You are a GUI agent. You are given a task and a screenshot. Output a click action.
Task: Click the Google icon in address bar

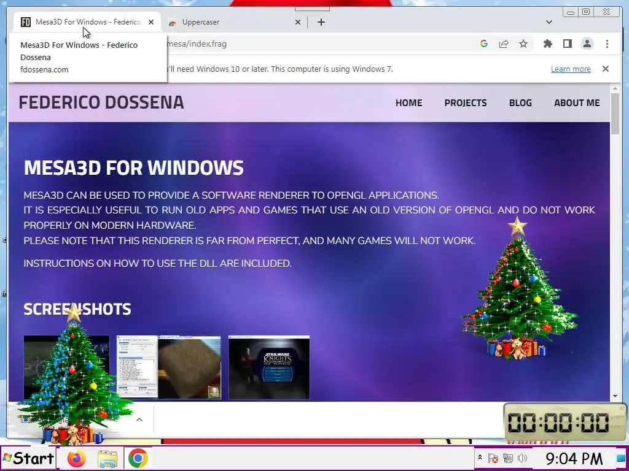click(484, 44)
